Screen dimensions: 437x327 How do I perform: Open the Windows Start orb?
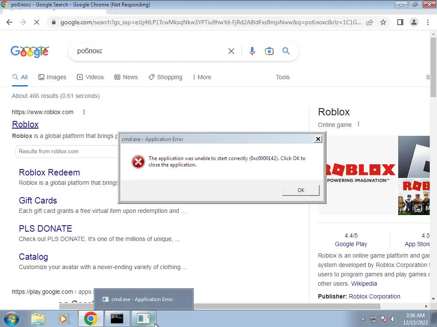tap(12, 318)
